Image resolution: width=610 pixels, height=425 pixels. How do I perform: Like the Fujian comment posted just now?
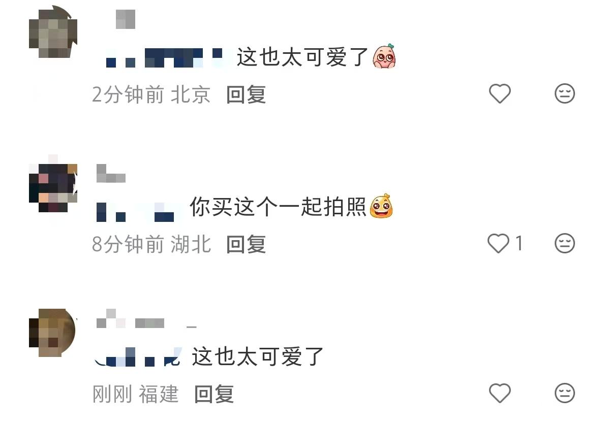500,393
